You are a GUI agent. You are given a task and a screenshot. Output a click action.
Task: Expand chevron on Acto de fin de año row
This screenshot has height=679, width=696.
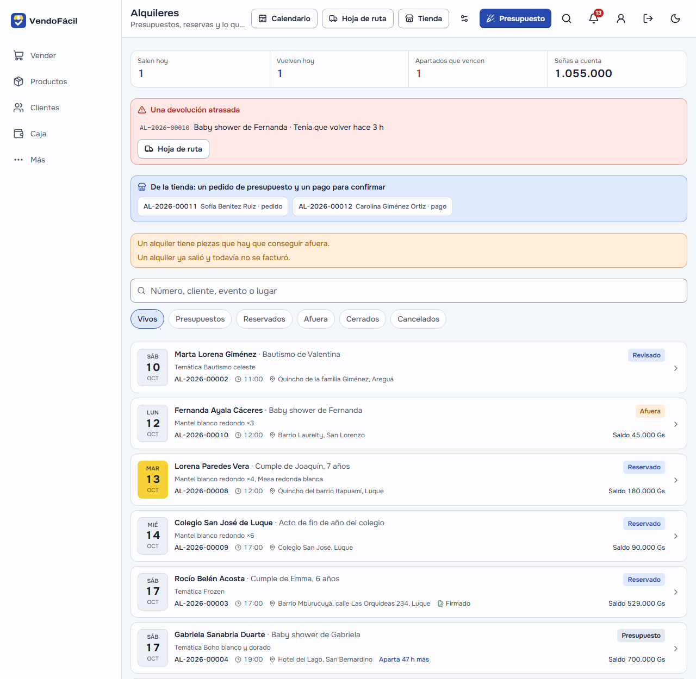[676, 536]
